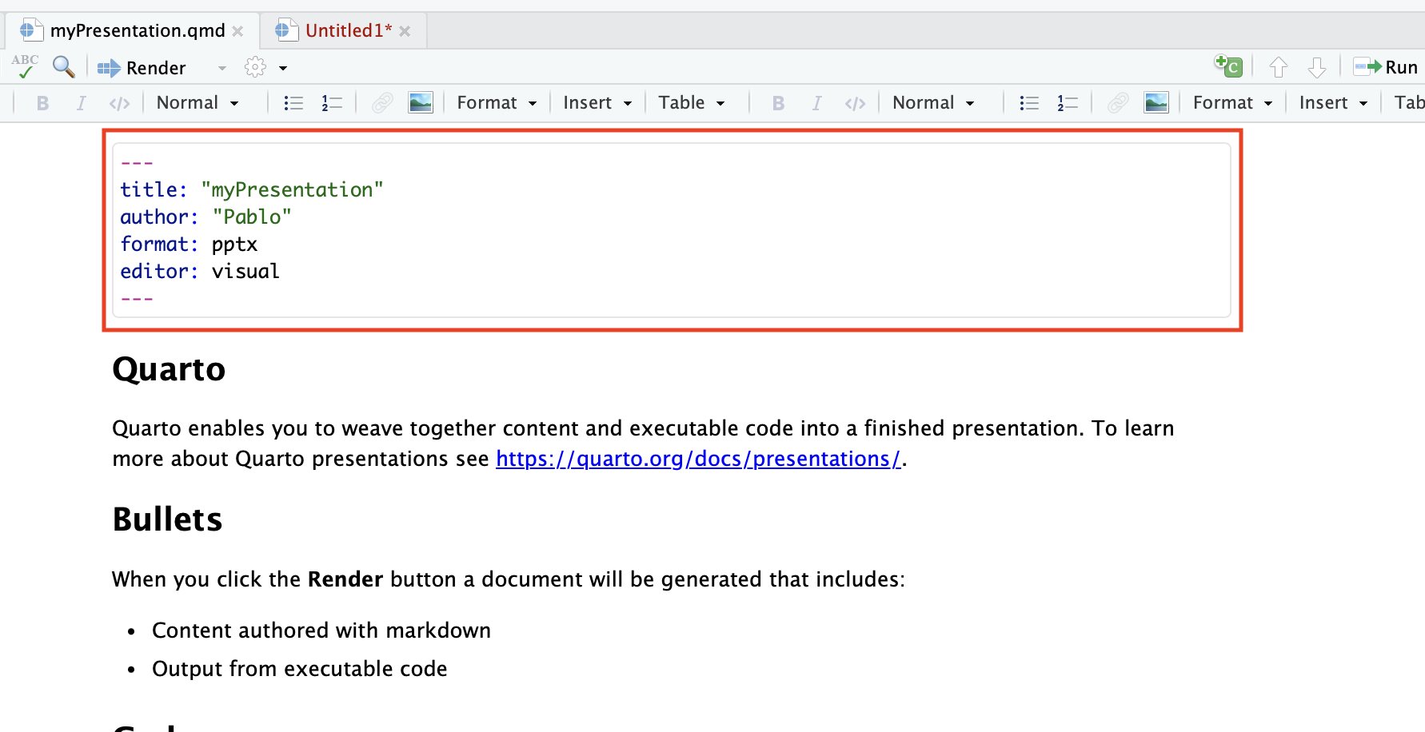Run the ABC spell check
Screen dimensions: 1425x732
tap(25, 66)
